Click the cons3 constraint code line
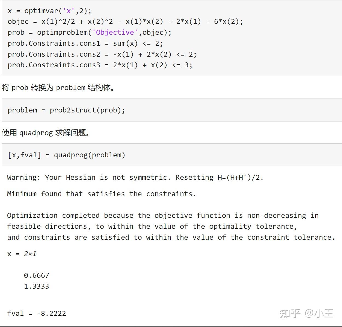 point(100,65)
